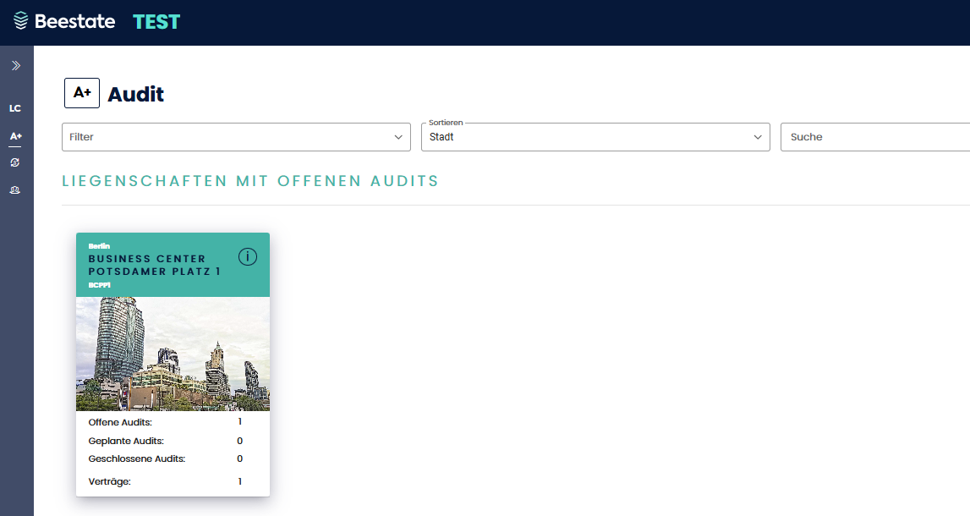Click the people group icon in sidebar
This screenshot has height=516, width=970.
coord(15,190)
